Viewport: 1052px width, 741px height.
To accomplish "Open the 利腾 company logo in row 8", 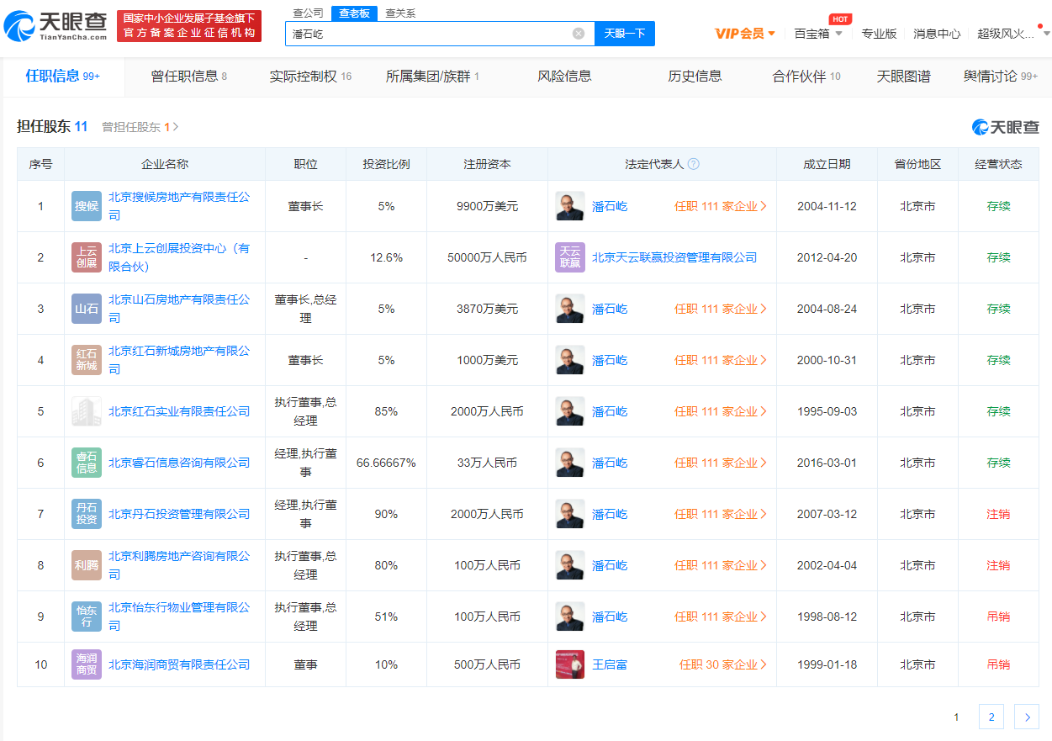I will coord(87,565).
